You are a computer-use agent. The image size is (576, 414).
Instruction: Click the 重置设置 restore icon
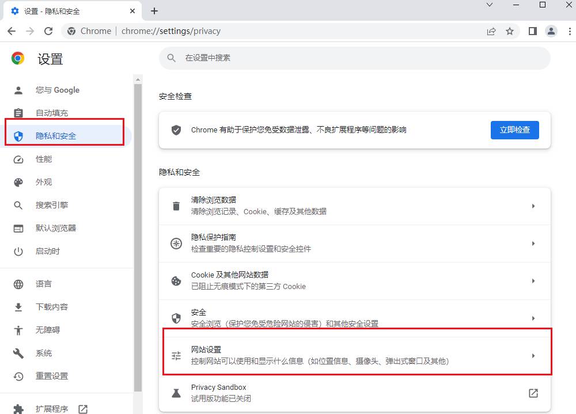[x=18, y=376]
